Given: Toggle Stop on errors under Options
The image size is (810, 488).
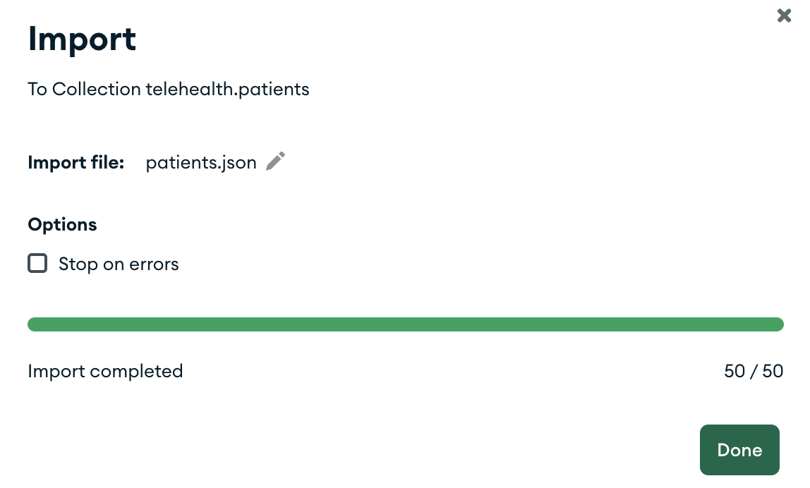Looking at the screenshot, I should pos(37,263).
